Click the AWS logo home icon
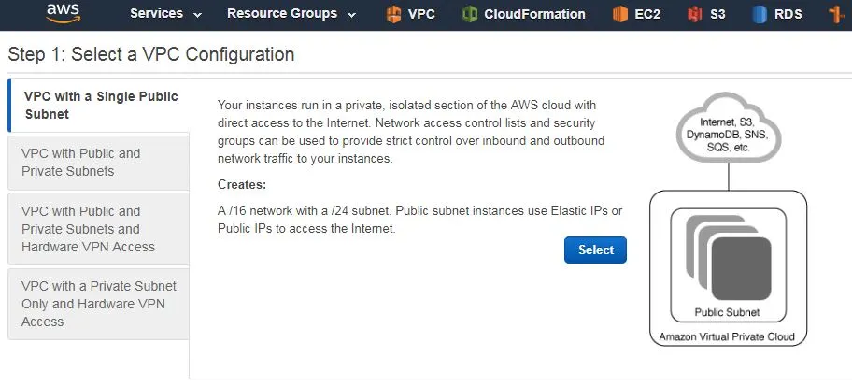This screenshot has width=852, height=386. tap(64, 14)
